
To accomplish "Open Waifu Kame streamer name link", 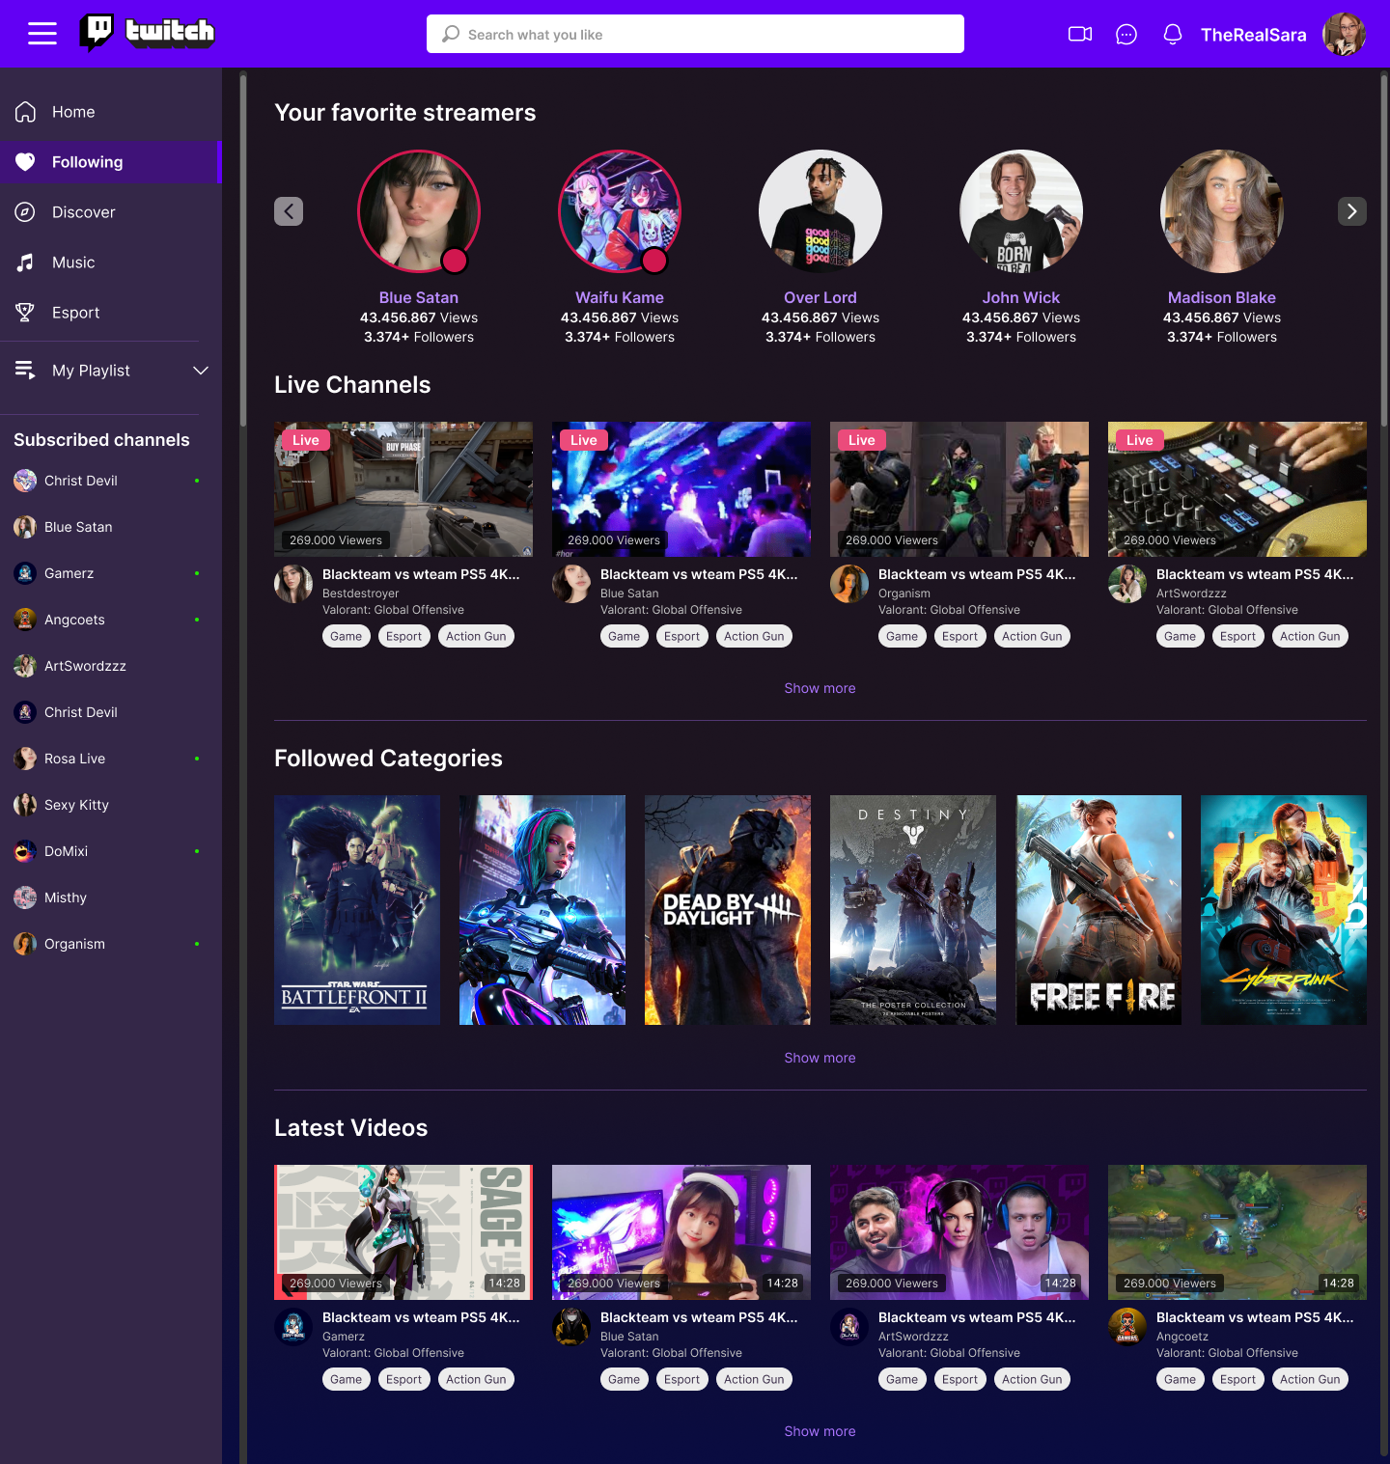I will tap(620, 297).
